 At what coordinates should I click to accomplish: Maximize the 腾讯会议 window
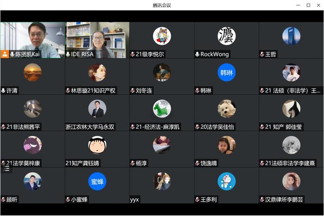click(308, 5)
